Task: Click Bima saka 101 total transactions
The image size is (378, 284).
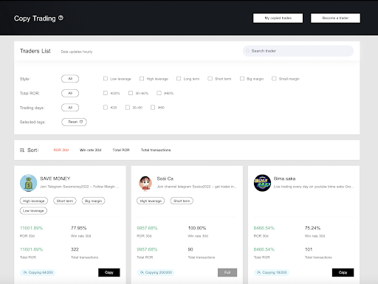Action: click(309, 249)
